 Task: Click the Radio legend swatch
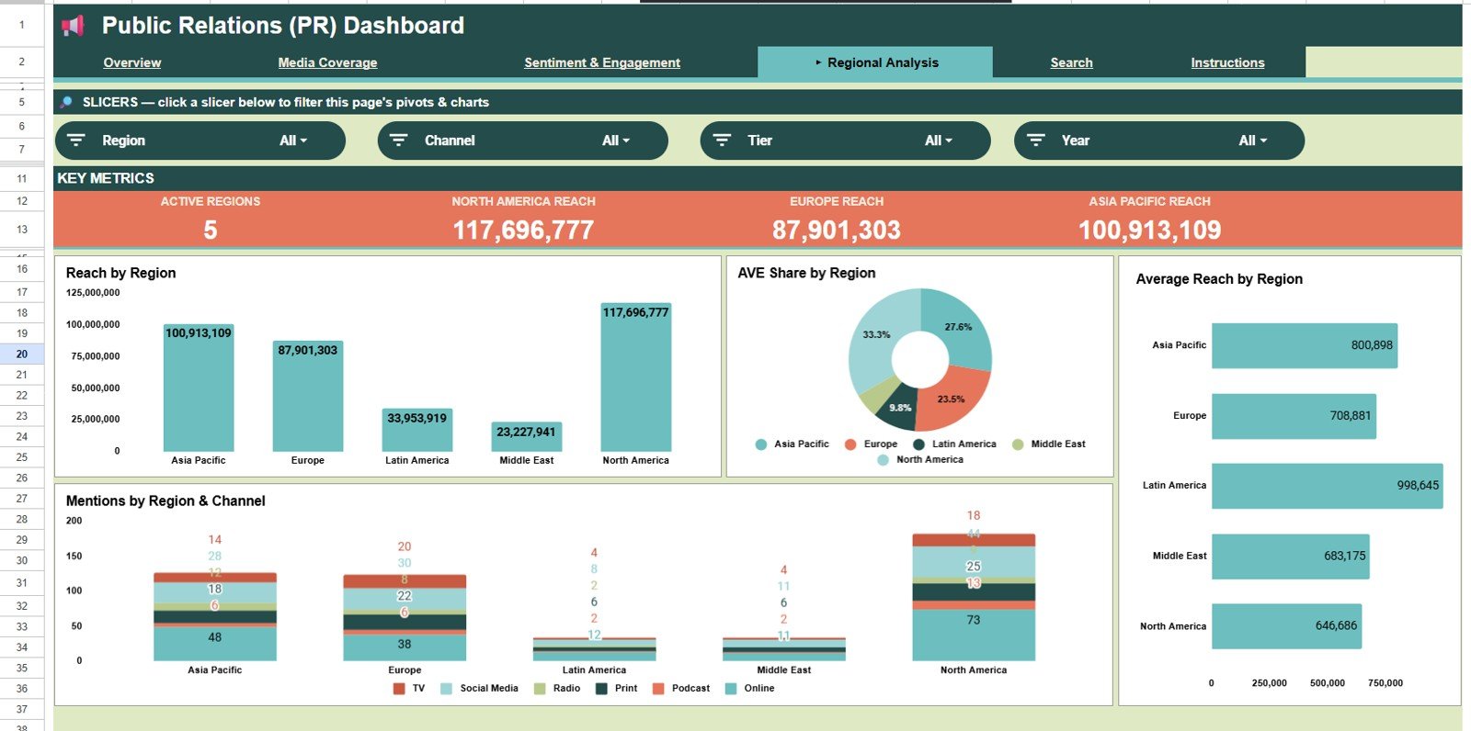click(x=540, y=689)
